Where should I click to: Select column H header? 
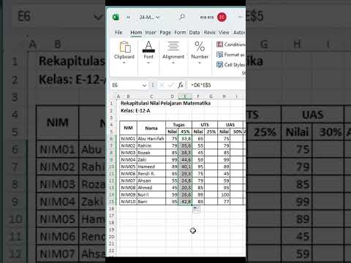coord(224,96)
